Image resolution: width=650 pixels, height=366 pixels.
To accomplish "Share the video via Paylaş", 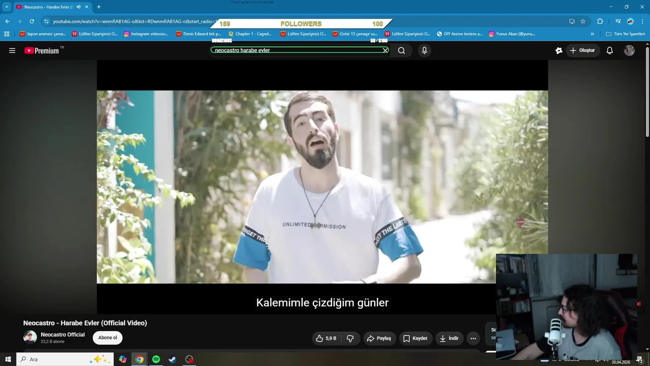I will (379, 338).
